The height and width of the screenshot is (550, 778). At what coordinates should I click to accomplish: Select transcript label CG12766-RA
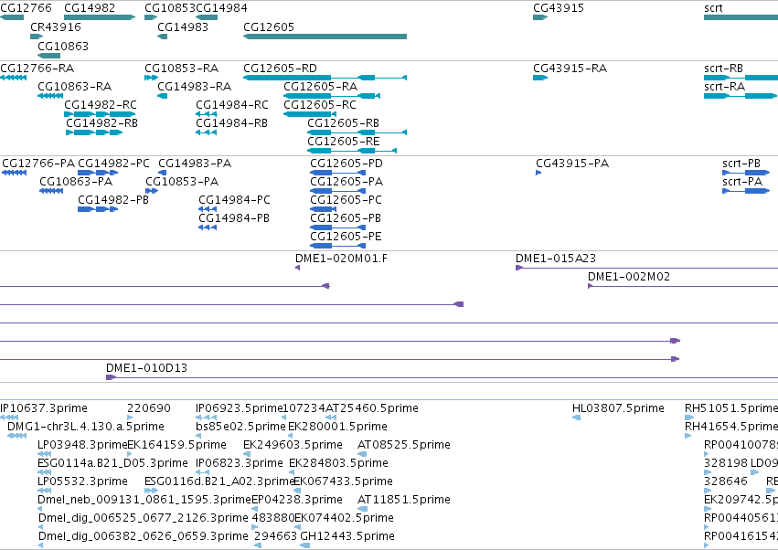pos(37,69)
